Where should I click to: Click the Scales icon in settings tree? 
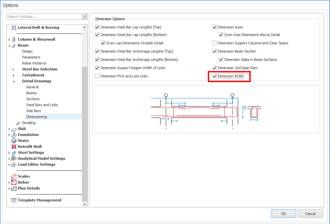[x=14, y=176]
